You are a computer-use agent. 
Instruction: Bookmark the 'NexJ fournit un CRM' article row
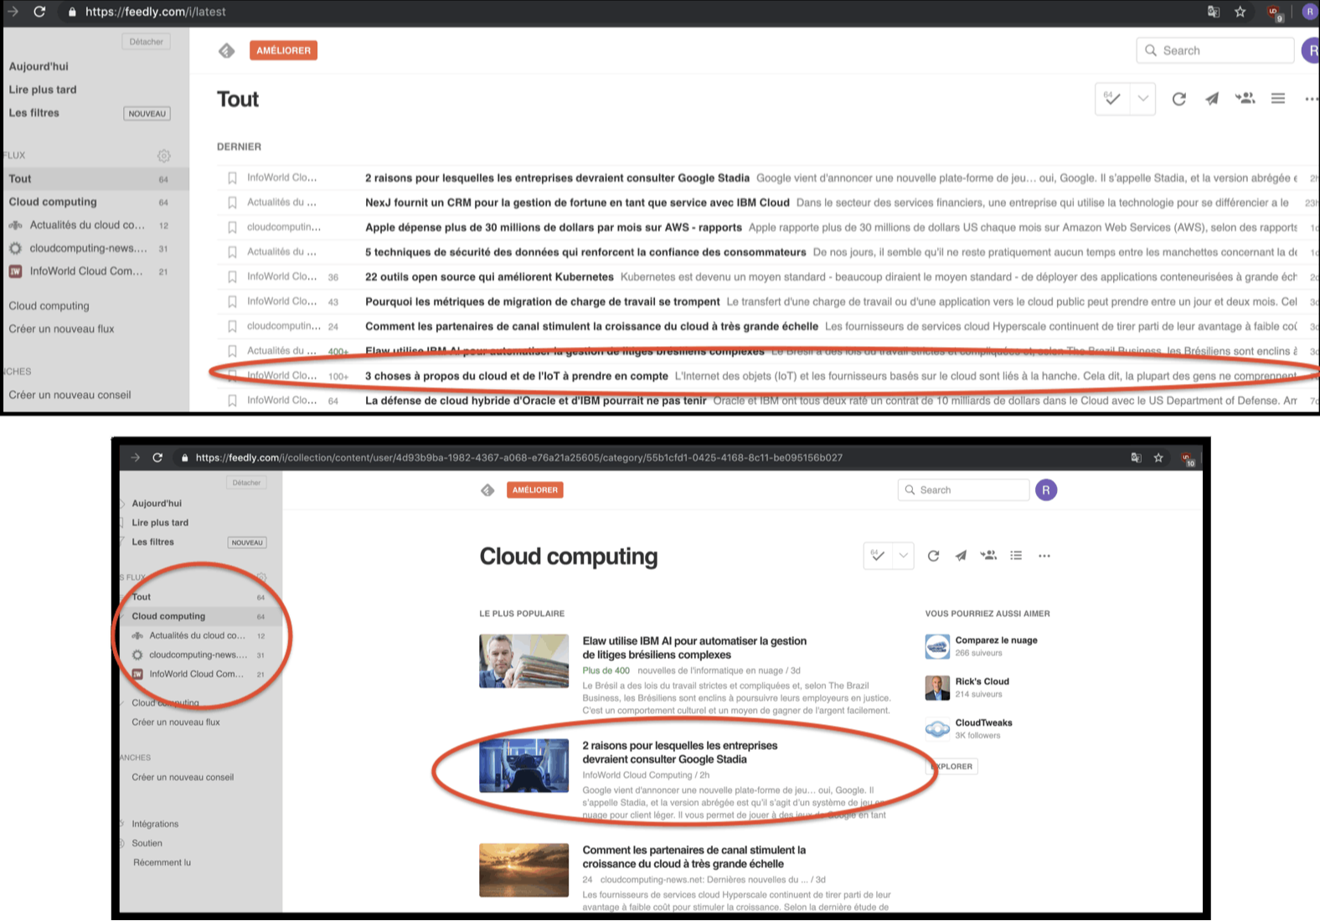pyautogui.click(x=232, y=203)
